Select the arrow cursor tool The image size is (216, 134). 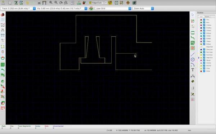tap(193, 15)
